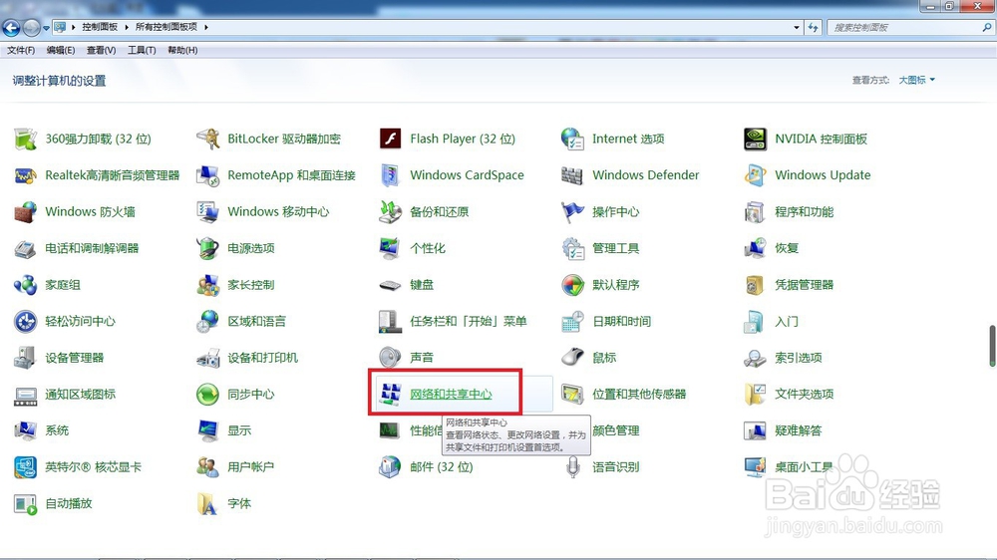
Task: Open the Flash Player icon
Action: [x=390, y=139]
